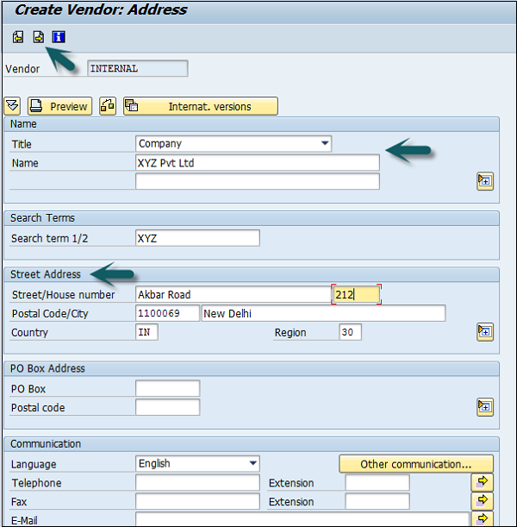
Task: Expand more fields in Name section
Action: (485, 181)
